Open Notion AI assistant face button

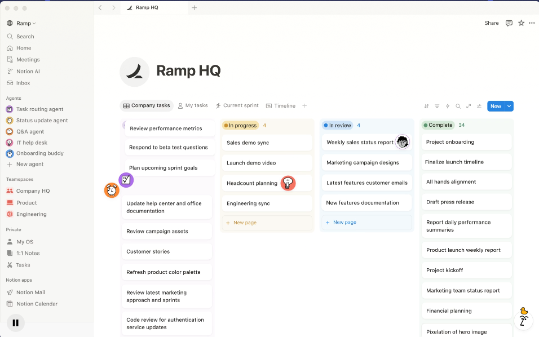click(523, 321)
